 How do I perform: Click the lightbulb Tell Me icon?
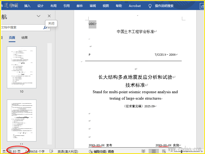click(150, 6)
